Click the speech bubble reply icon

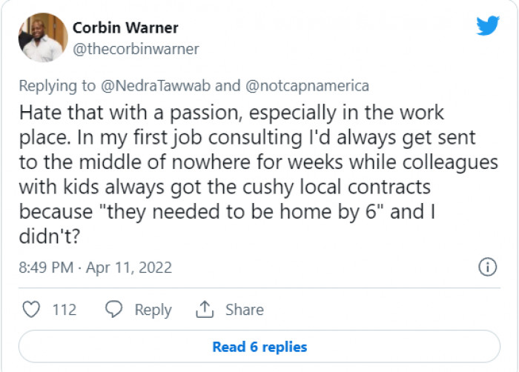[x=114, y=309]
